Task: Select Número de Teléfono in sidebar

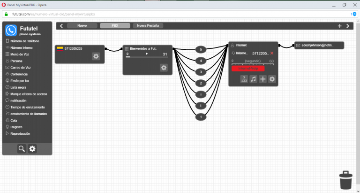Action: [x=22, y=41]
